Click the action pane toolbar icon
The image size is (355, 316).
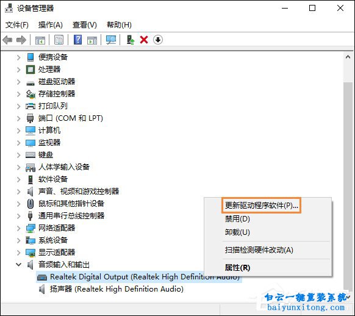point(92,40)
